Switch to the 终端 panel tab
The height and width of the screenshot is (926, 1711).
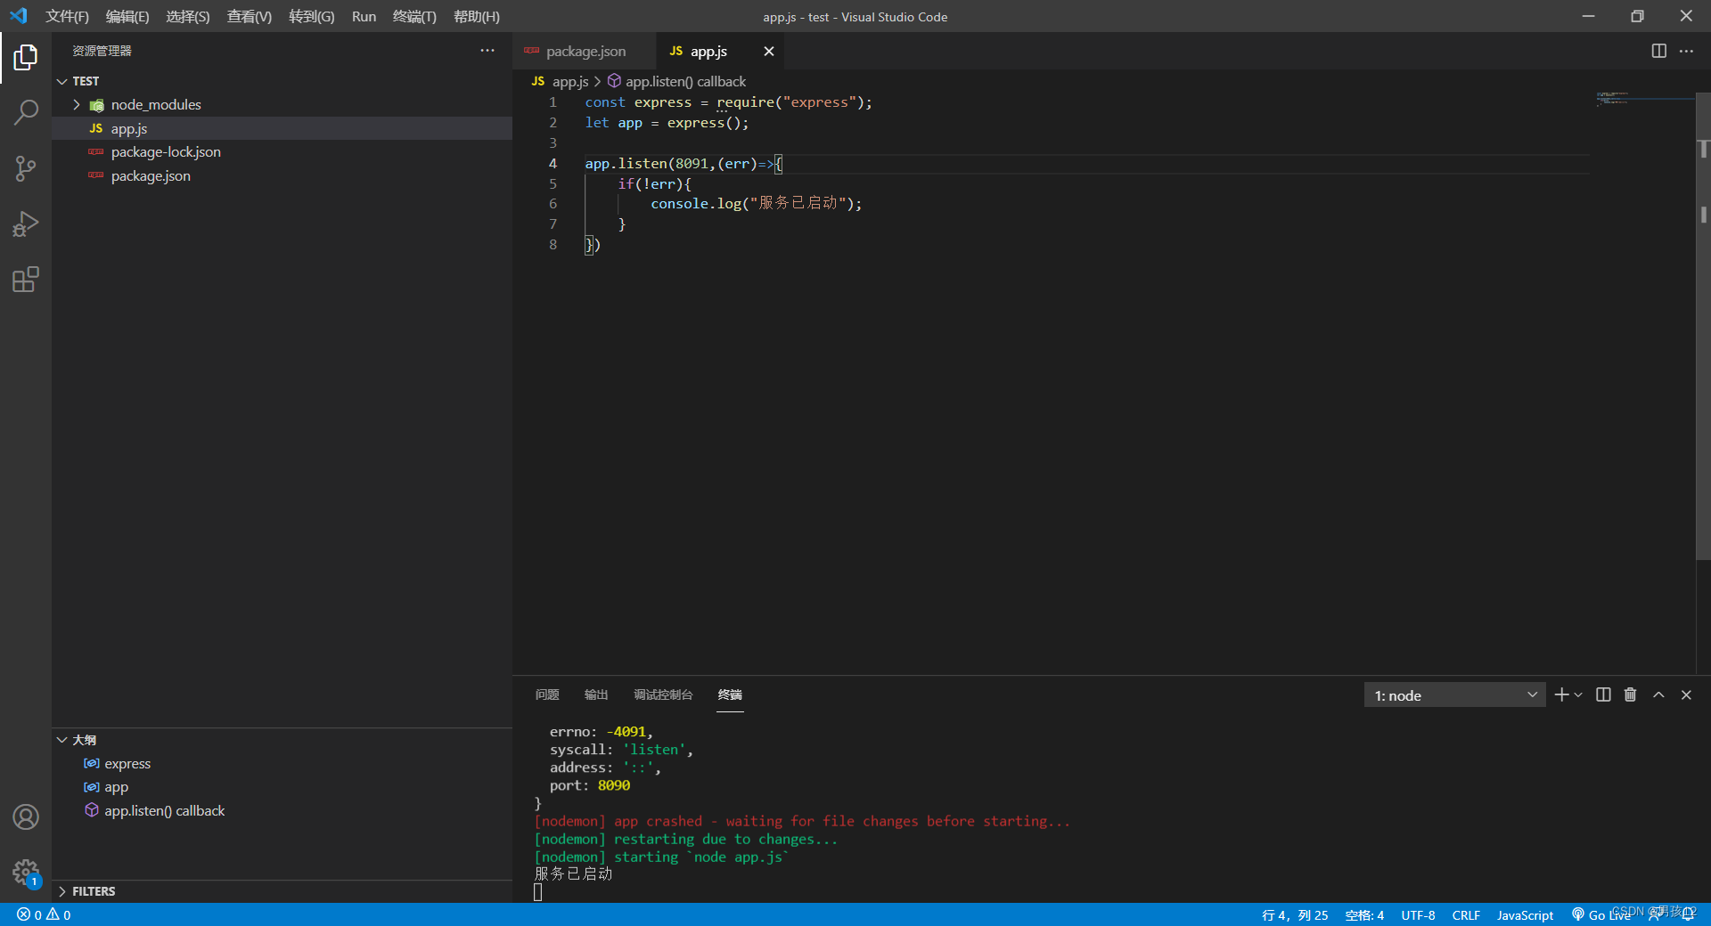[x=730, y=694]
